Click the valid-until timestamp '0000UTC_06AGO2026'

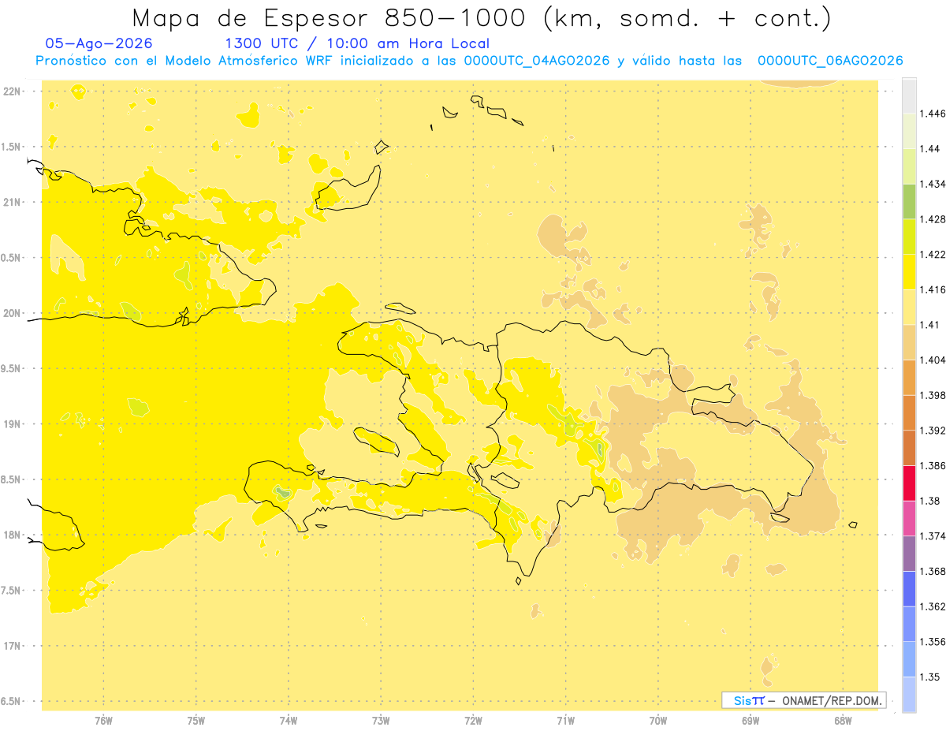tap(830, 61)
